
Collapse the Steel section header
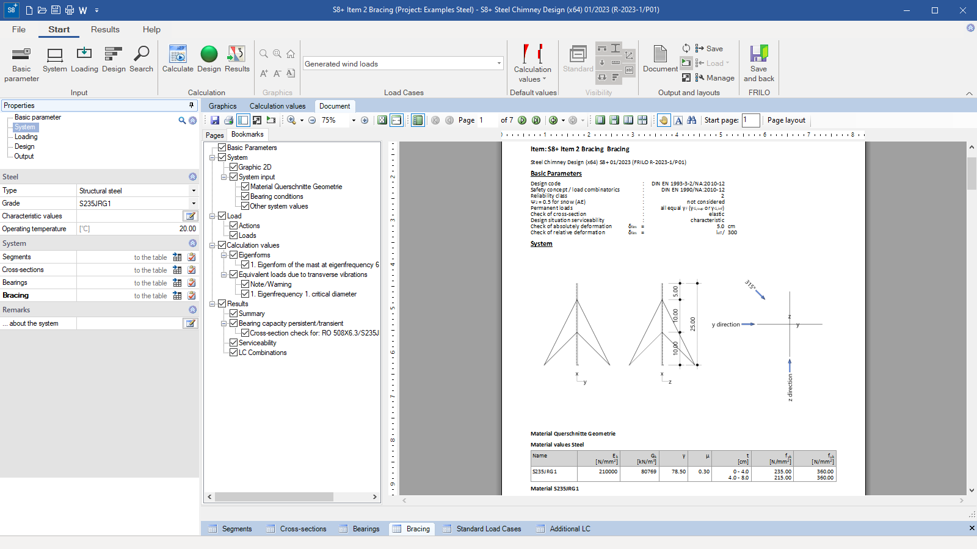tap(192, 177)
